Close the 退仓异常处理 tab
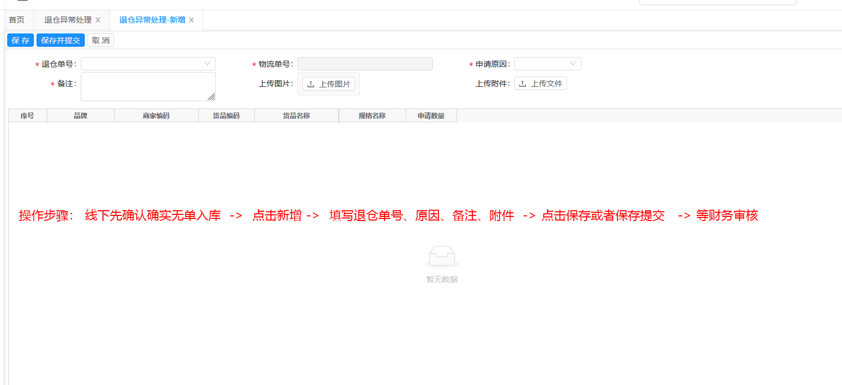Screen dimensions: 842x385 click(x=98, y=20)
